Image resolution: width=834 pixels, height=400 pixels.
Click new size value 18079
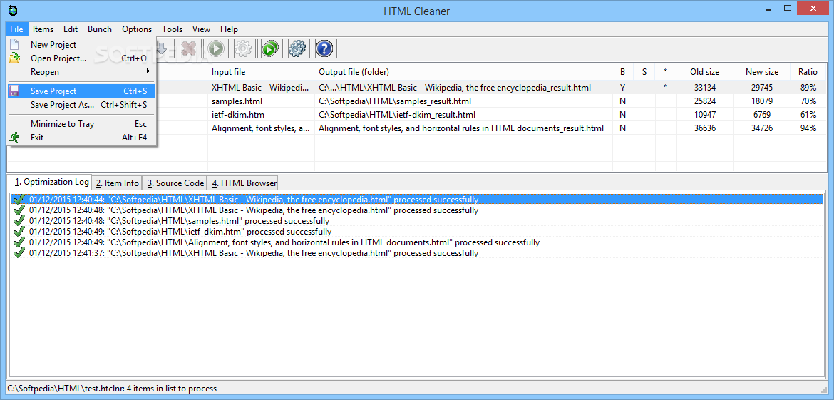pos(762,101)
